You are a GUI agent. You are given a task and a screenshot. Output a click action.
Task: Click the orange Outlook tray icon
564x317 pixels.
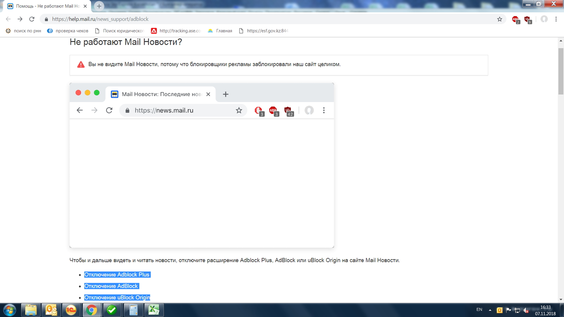pyautogui.click(x=499, y=310)
